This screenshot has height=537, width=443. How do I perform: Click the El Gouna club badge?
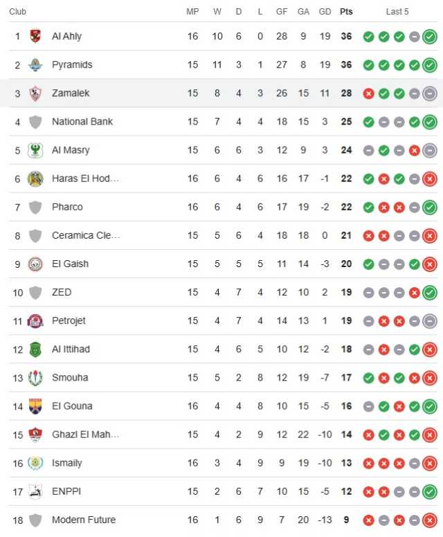[x=35, y=406]
